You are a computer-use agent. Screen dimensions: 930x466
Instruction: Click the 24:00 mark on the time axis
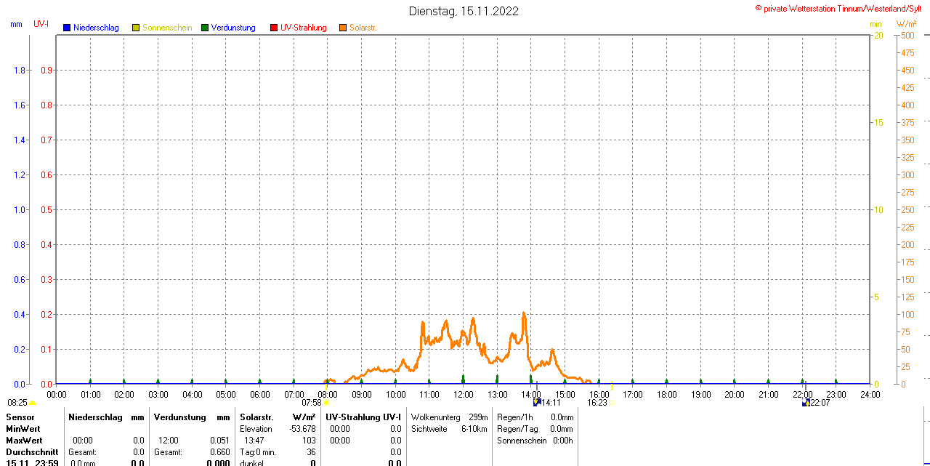[870, 395]
